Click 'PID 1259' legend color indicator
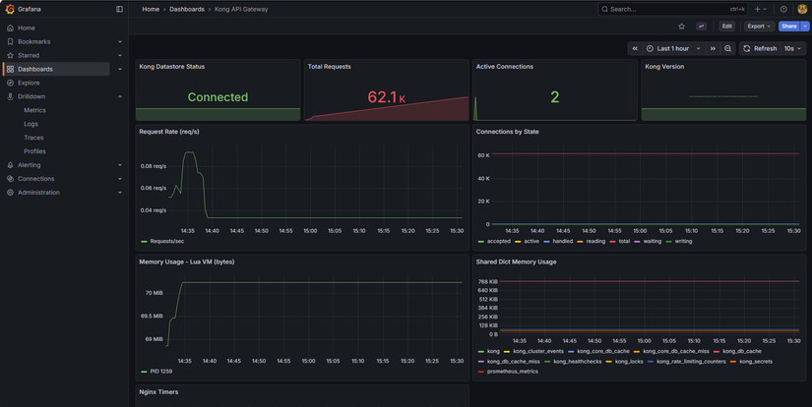Image resolution: width=812 pixels, height=407 pixels. (x=144, y=372)
